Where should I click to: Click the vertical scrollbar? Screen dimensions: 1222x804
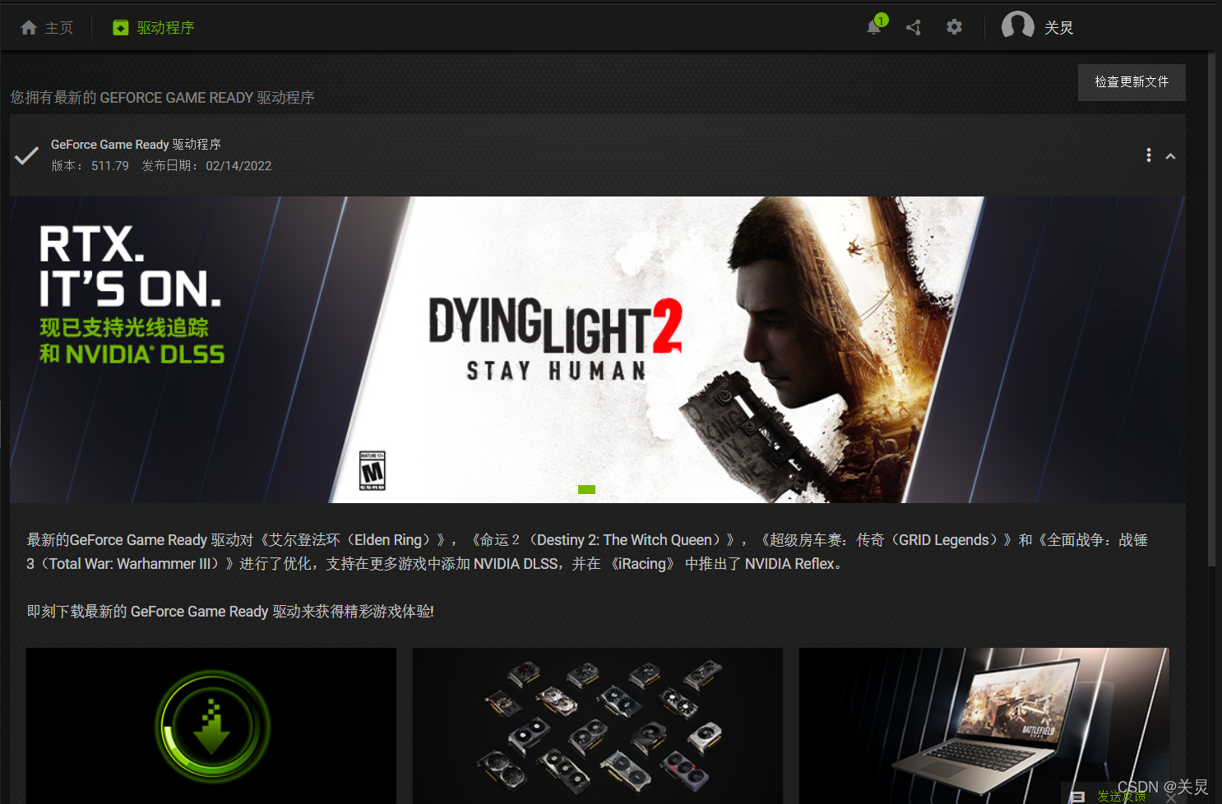[x=1211, y=308]
